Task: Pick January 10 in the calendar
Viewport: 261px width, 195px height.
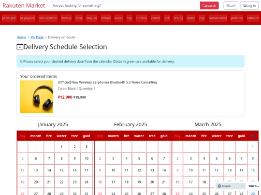Action: [87, 158]
